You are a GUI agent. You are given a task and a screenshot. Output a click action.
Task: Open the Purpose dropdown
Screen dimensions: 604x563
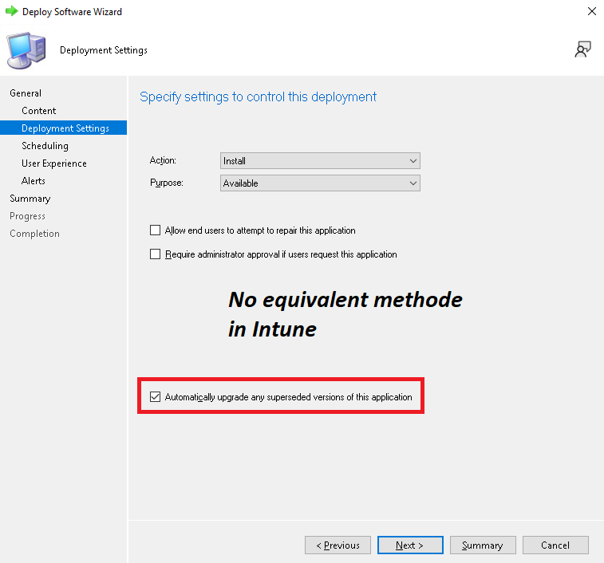pos(320,183)
